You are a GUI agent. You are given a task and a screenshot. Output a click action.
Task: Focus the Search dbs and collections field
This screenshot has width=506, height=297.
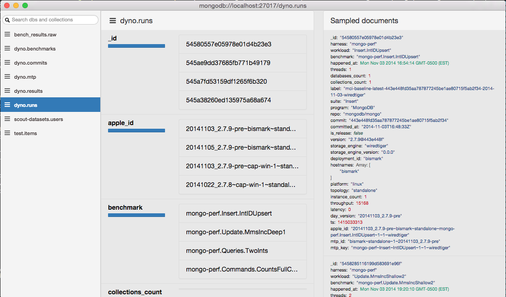[52, 20]
